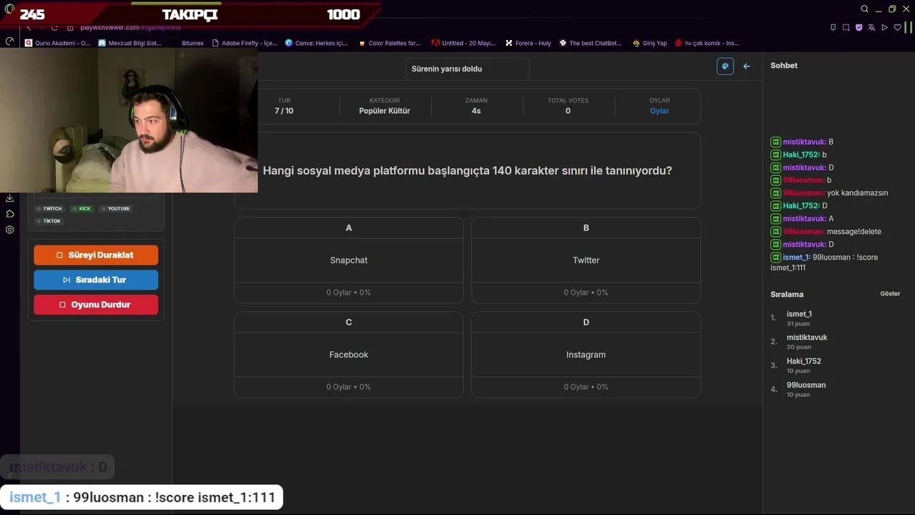Click the Popüler Kültür category label

pos(385,111)
